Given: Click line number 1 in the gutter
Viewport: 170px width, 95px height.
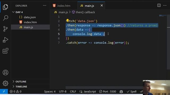Looking at the screenshot, I should 59,17.
